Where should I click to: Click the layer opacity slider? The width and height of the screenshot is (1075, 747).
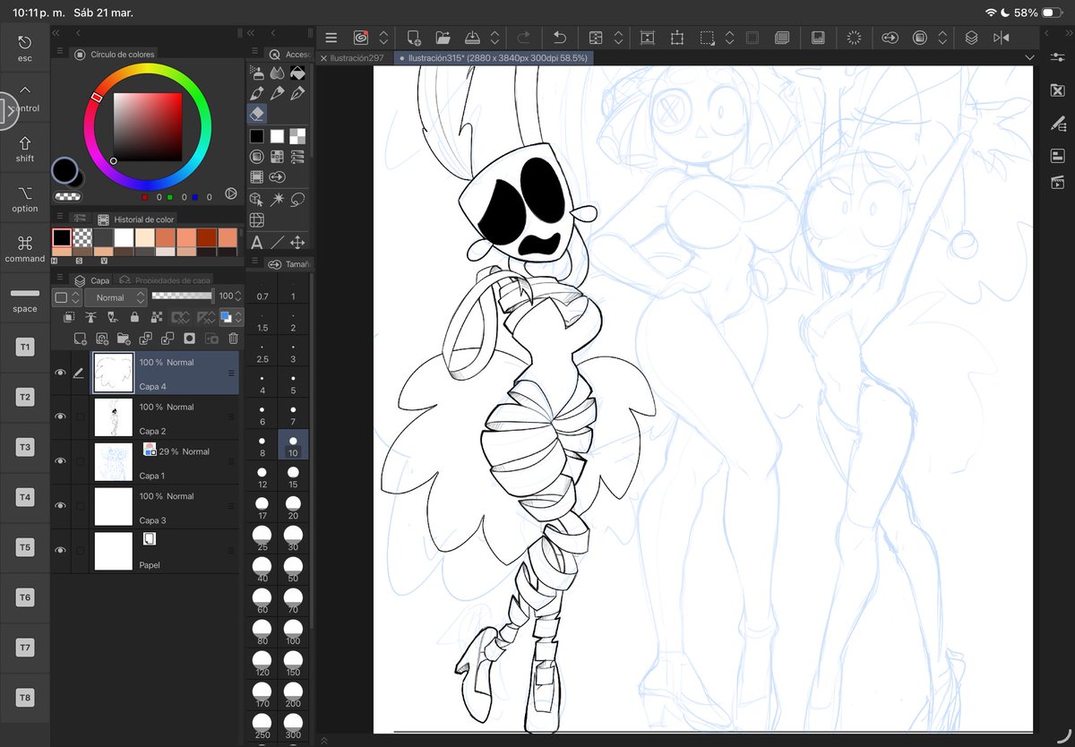(x=183, y=296)
